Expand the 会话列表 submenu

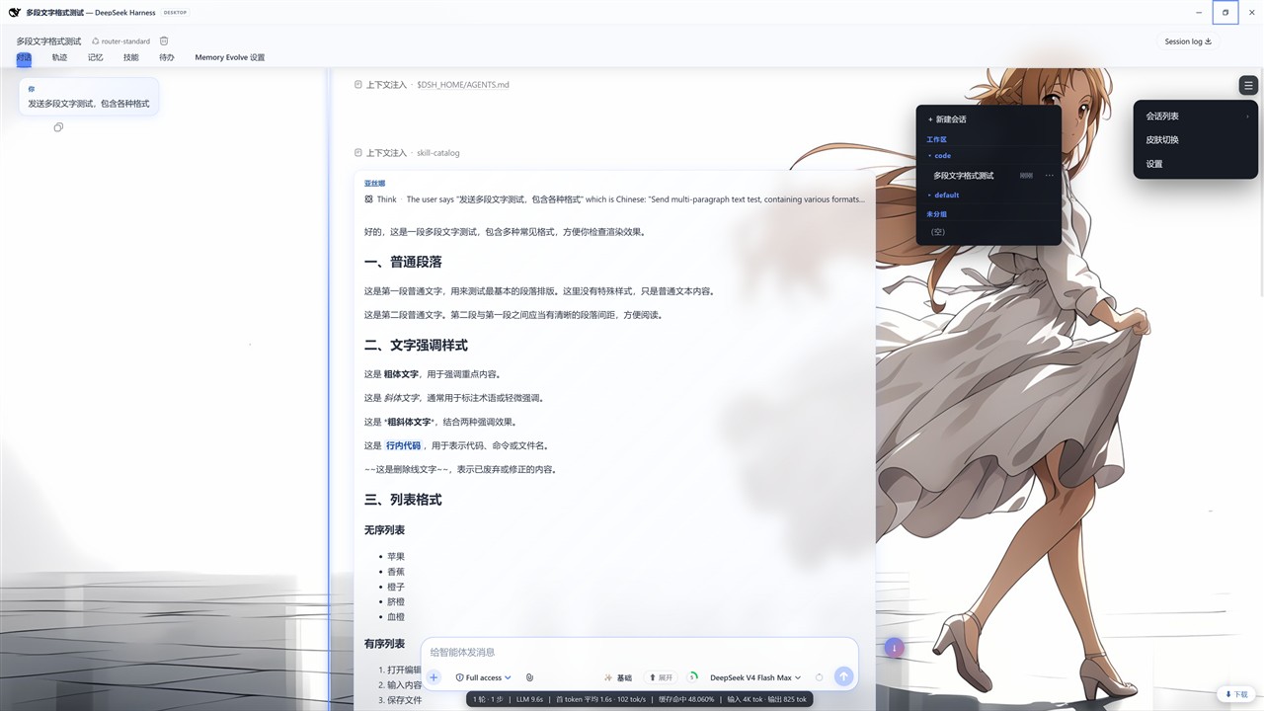(1196, 117)
